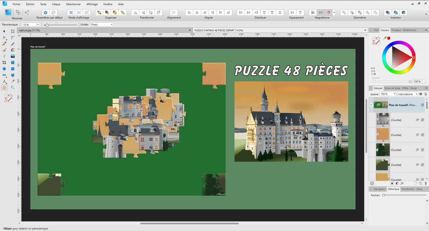Switch to the Échantillons panel tab
This screenshot has height=231, width=429.
[410, 30]
